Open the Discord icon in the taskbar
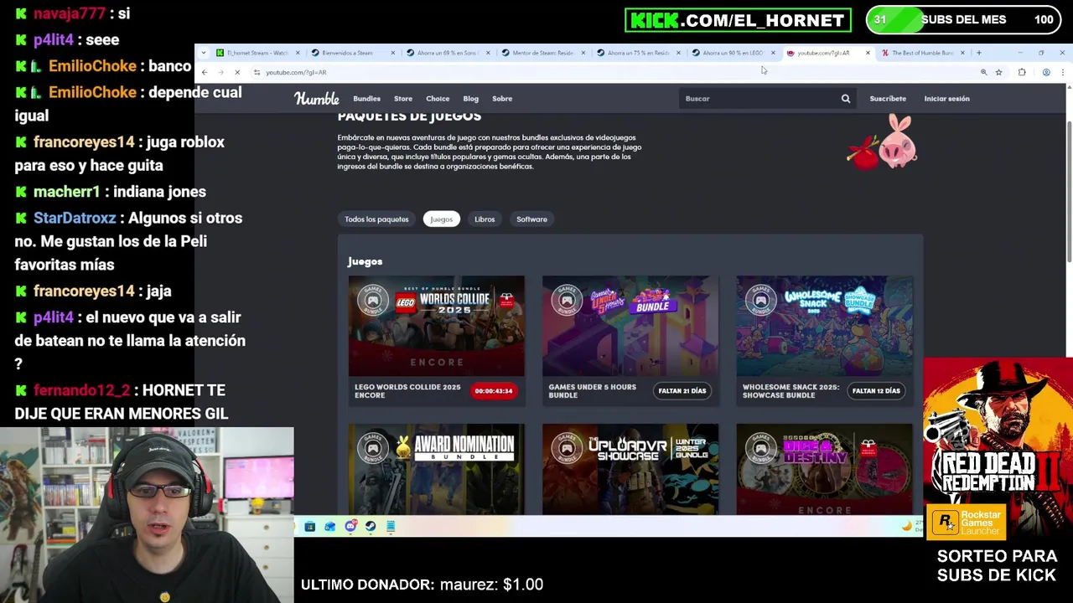1073x603 pixels. [x=350, y=527]
